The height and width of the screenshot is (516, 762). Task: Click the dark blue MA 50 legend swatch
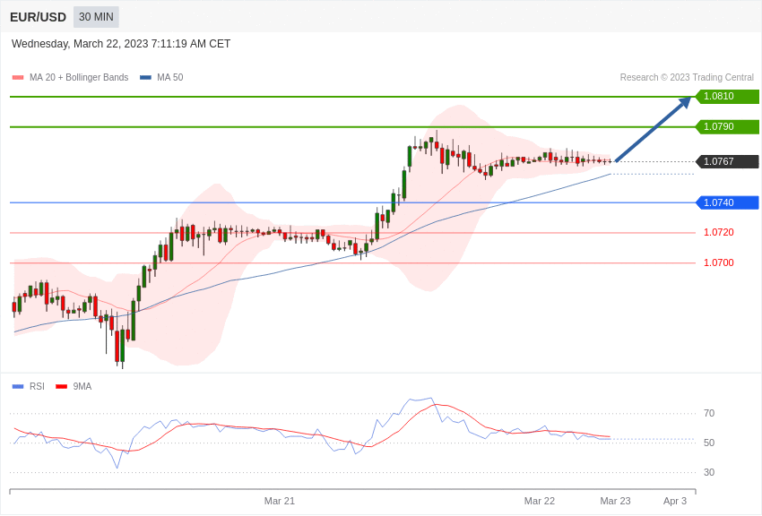pos(146,78)
